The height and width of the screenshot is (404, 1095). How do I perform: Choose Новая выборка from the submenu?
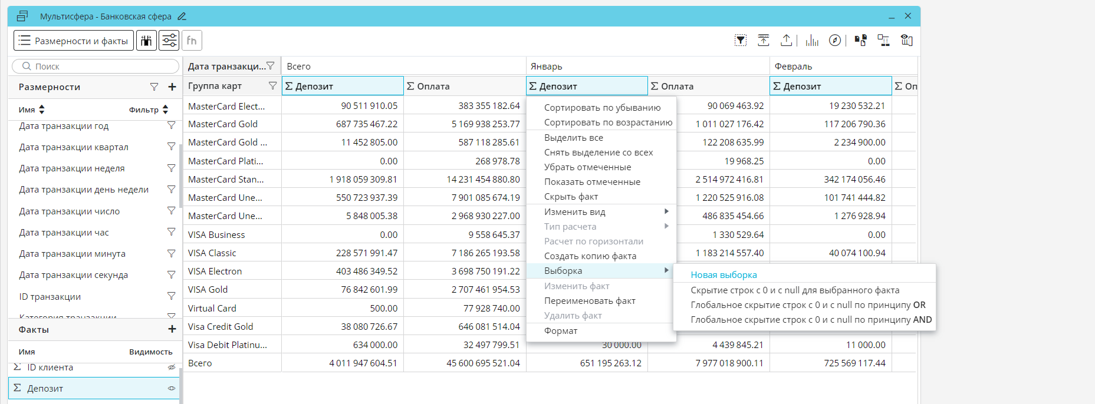(x=724, y=275)
